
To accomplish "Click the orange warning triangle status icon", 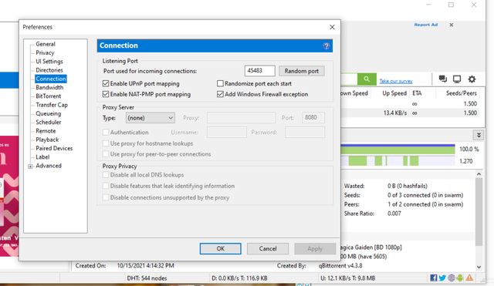I will pyautogui.click(x=469, y=278).
